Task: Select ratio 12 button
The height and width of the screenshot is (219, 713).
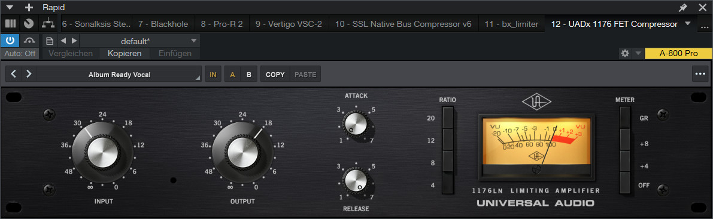Action: (448, 140)
